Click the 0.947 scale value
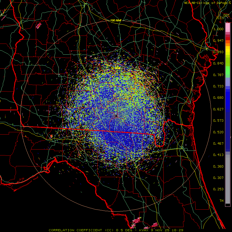232x232 pixels. [x=218, y=40]
